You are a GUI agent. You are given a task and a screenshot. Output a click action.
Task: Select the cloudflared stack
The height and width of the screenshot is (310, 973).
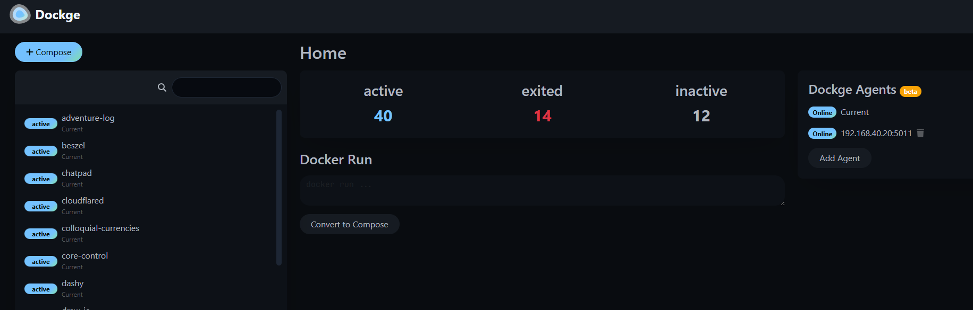point(82,201)
